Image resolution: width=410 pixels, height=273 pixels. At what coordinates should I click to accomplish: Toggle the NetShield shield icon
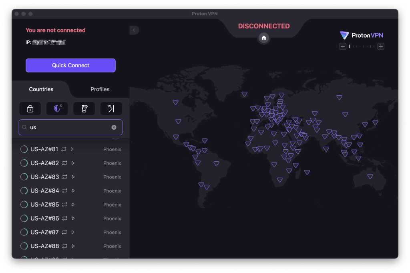(x=57, y=108)
